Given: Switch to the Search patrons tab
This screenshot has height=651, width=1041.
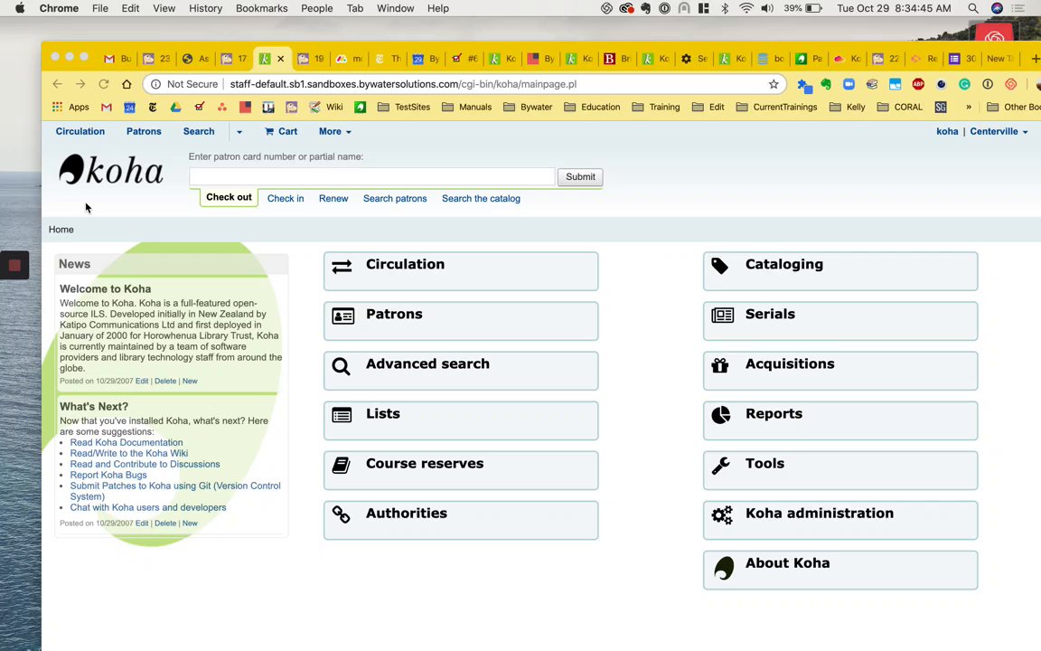Looking at the screenshot, I should [395, 199].
